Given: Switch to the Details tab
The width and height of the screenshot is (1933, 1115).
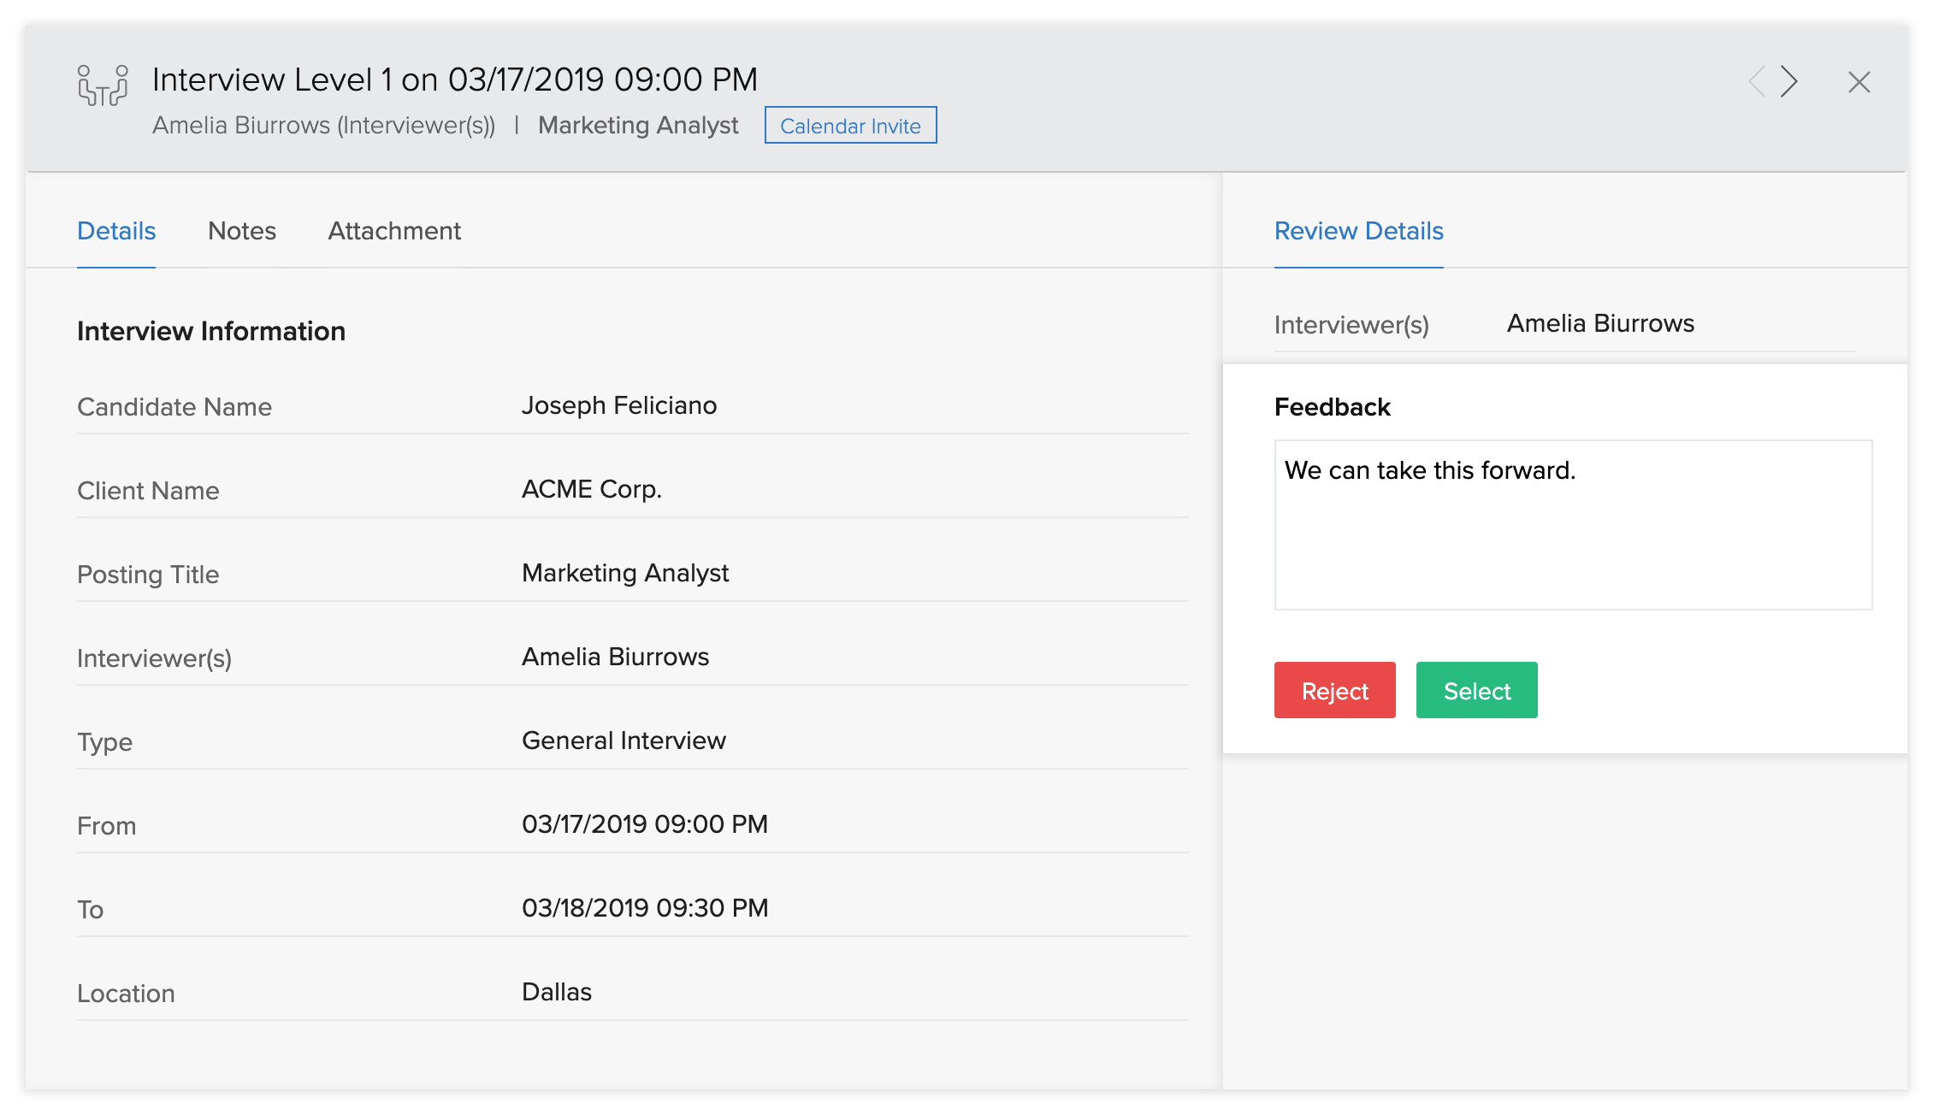Looking at the screenshot, I should (x=116, y=231).
